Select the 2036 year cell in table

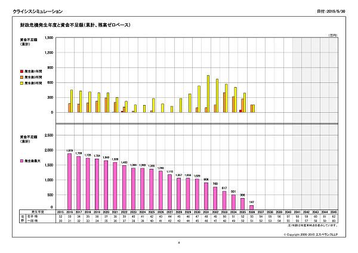[251, 211]
